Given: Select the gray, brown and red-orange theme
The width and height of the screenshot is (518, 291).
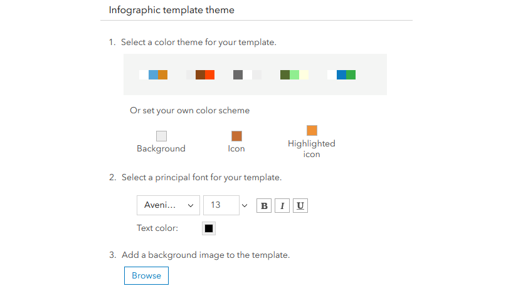Looking at the screenshot, I should point(201,75).
